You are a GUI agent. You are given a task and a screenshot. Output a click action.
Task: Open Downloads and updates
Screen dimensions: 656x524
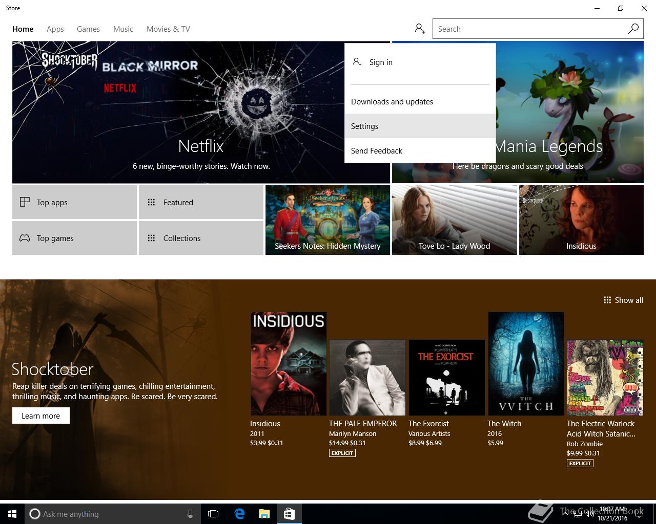420,101
